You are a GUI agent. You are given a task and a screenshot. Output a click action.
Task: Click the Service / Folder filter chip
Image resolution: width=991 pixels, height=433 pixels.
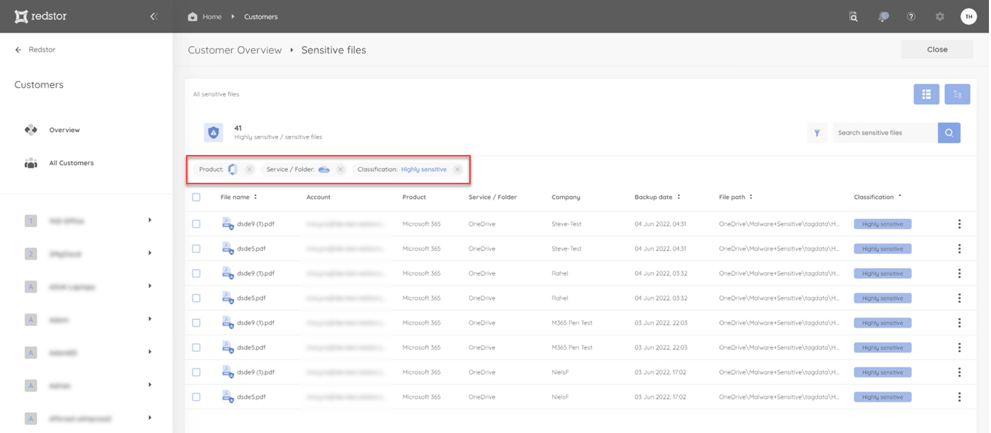(x=304, y=169)
